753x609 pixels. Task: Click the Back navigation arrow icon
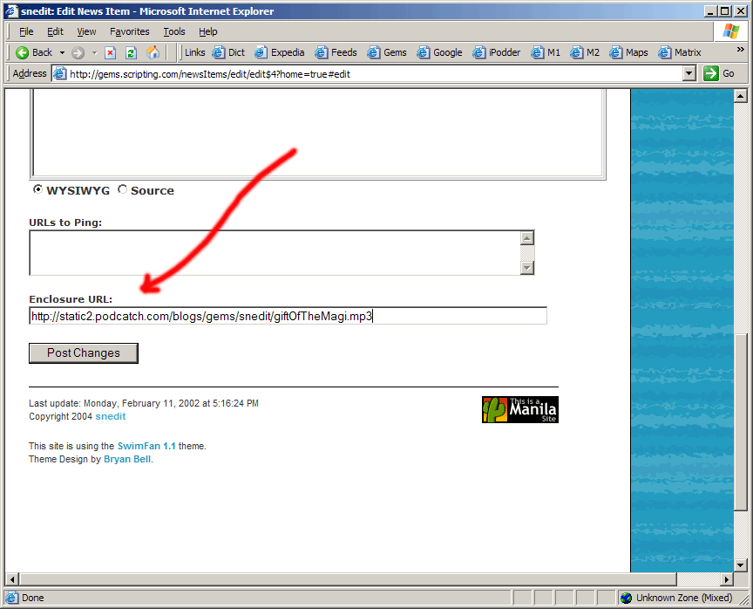[23, 52]
